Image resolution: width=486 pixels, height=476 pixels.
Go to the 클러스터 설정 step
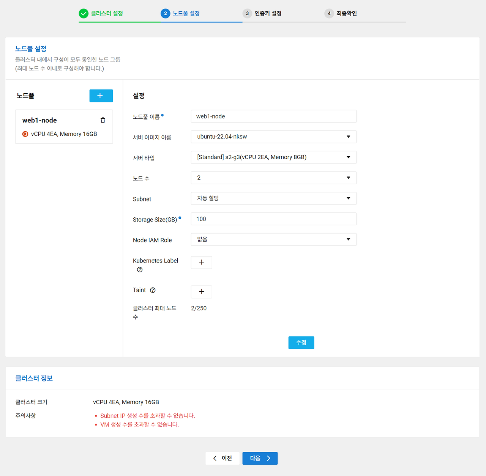(x=107, y=14)
